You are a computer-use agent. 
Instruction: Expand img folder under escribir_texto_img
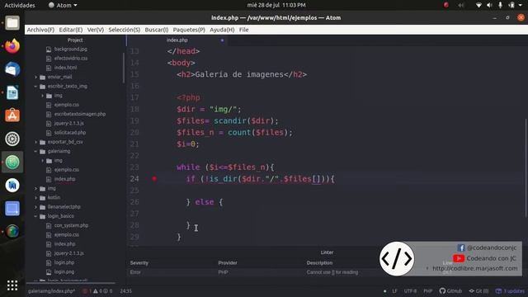(42, 96)
